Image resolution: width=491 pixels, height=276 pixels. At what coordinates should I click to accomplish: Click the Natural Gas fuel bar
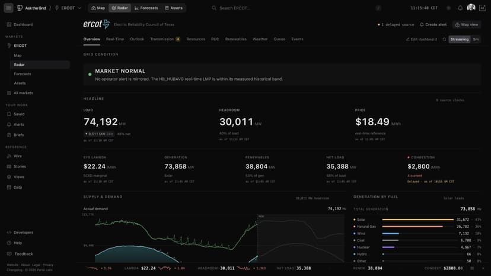point(412,227)
